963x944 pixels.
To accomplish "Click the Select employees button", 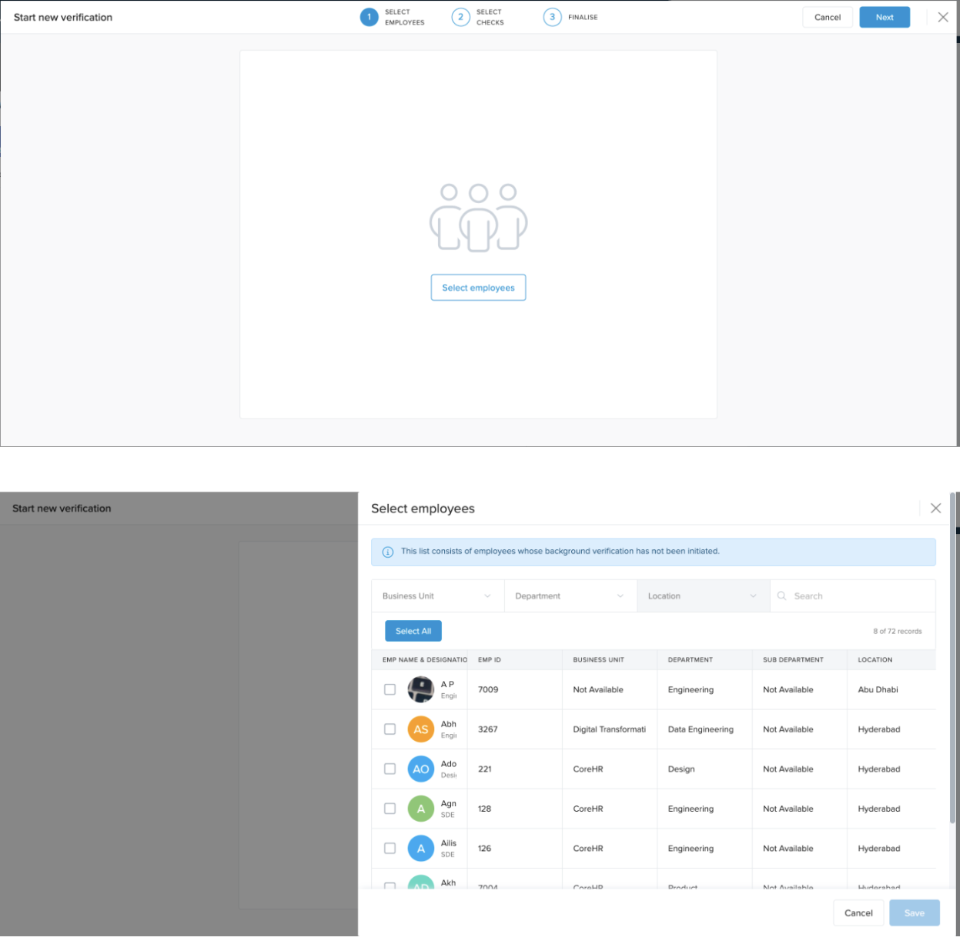I will click(x=478, y=288).
